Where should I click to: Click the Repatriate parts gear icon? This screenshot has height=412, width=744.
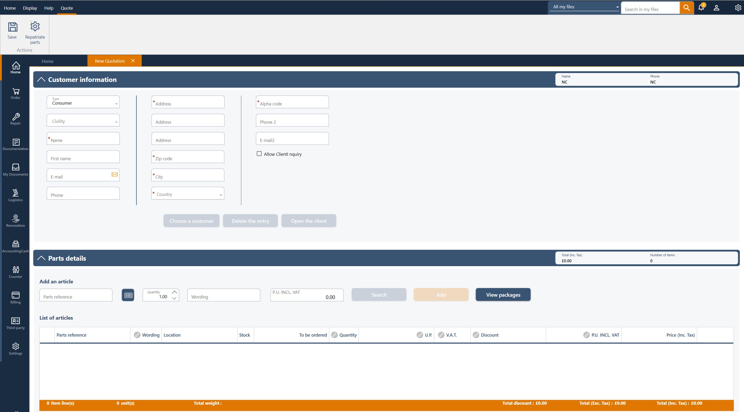click(35, 27)
